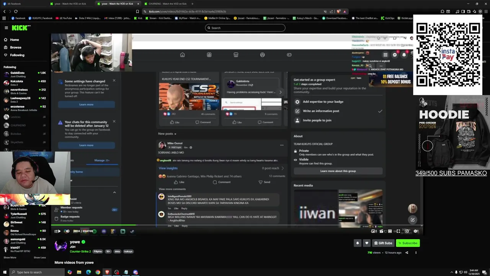Select the dota tag
The image size is (490, 276).
click(x=117, y=251)
